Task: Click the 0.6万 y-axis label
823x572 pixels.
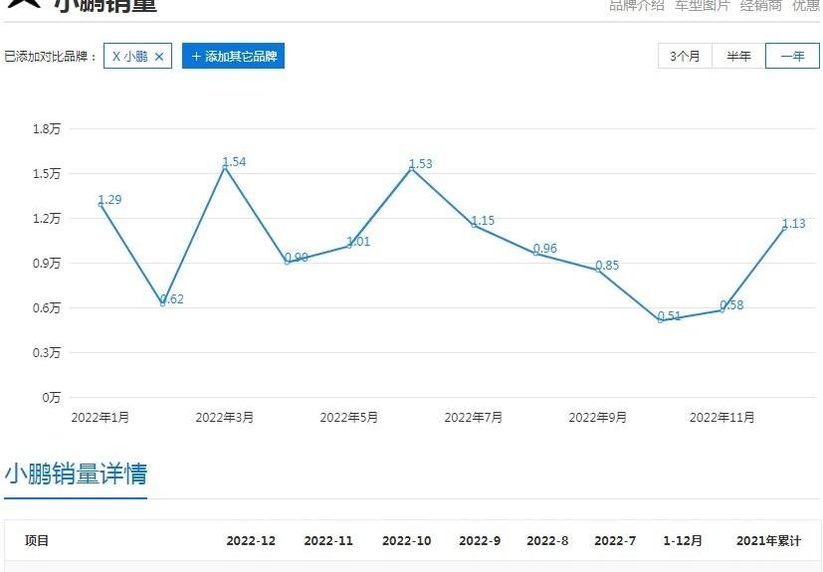Action: pos(47,307)
